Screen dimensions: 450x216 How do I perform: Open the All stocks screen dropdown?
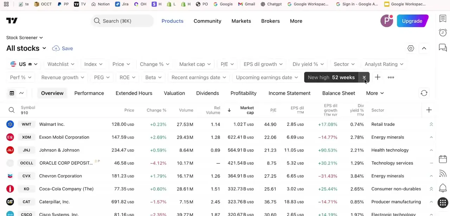26,48
